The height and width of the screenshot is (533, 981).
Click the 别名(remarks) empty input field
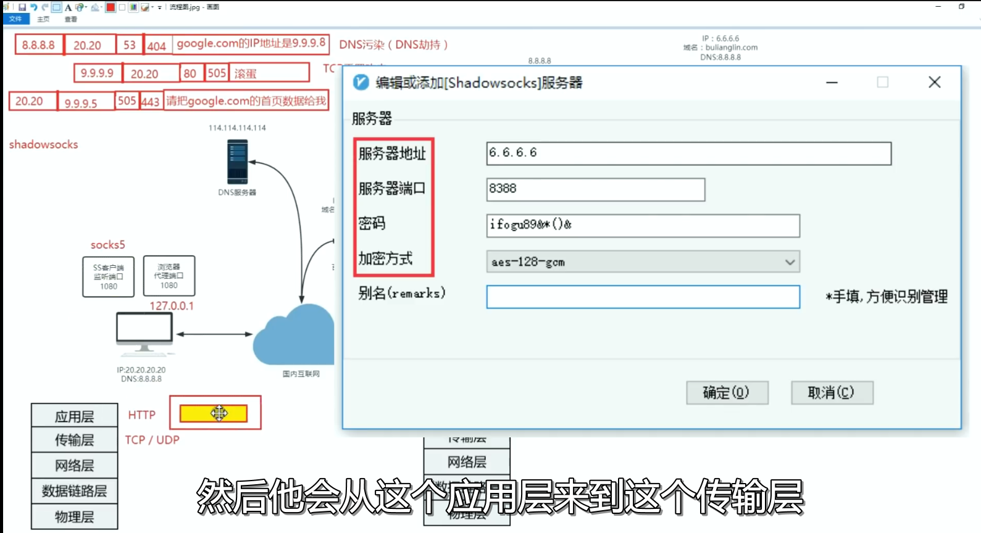[x=643, y=297]
